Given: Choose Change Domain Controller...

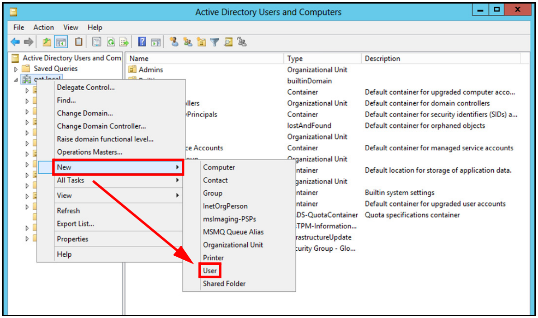Looking at the screenshot, I should tap(101, 126).
